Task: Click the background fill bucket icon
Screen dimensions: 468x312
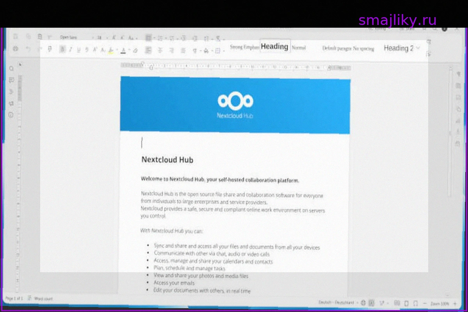Action: (x=206, y=50)
